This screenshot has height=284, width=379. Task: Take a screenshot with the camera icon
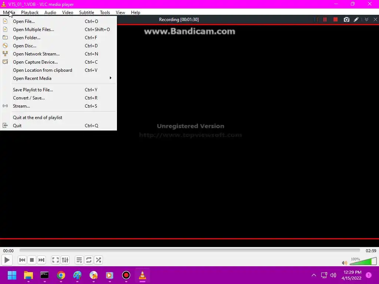[x=346, y=20]
